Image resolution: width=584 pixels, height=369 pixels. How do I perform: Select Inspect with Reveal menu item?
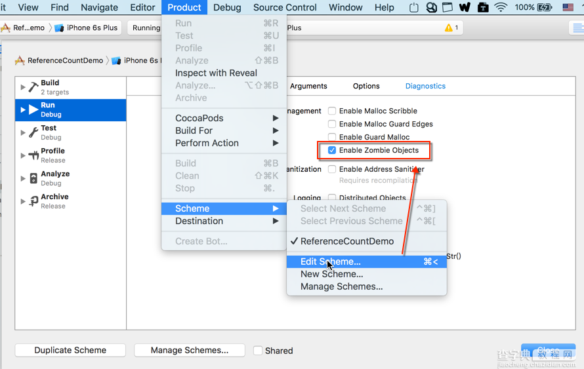224,73
